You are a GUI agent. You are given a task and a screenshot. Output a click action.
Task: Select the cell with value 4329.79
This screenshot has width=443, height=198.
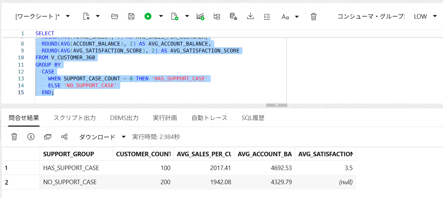(x=265, y=182)
